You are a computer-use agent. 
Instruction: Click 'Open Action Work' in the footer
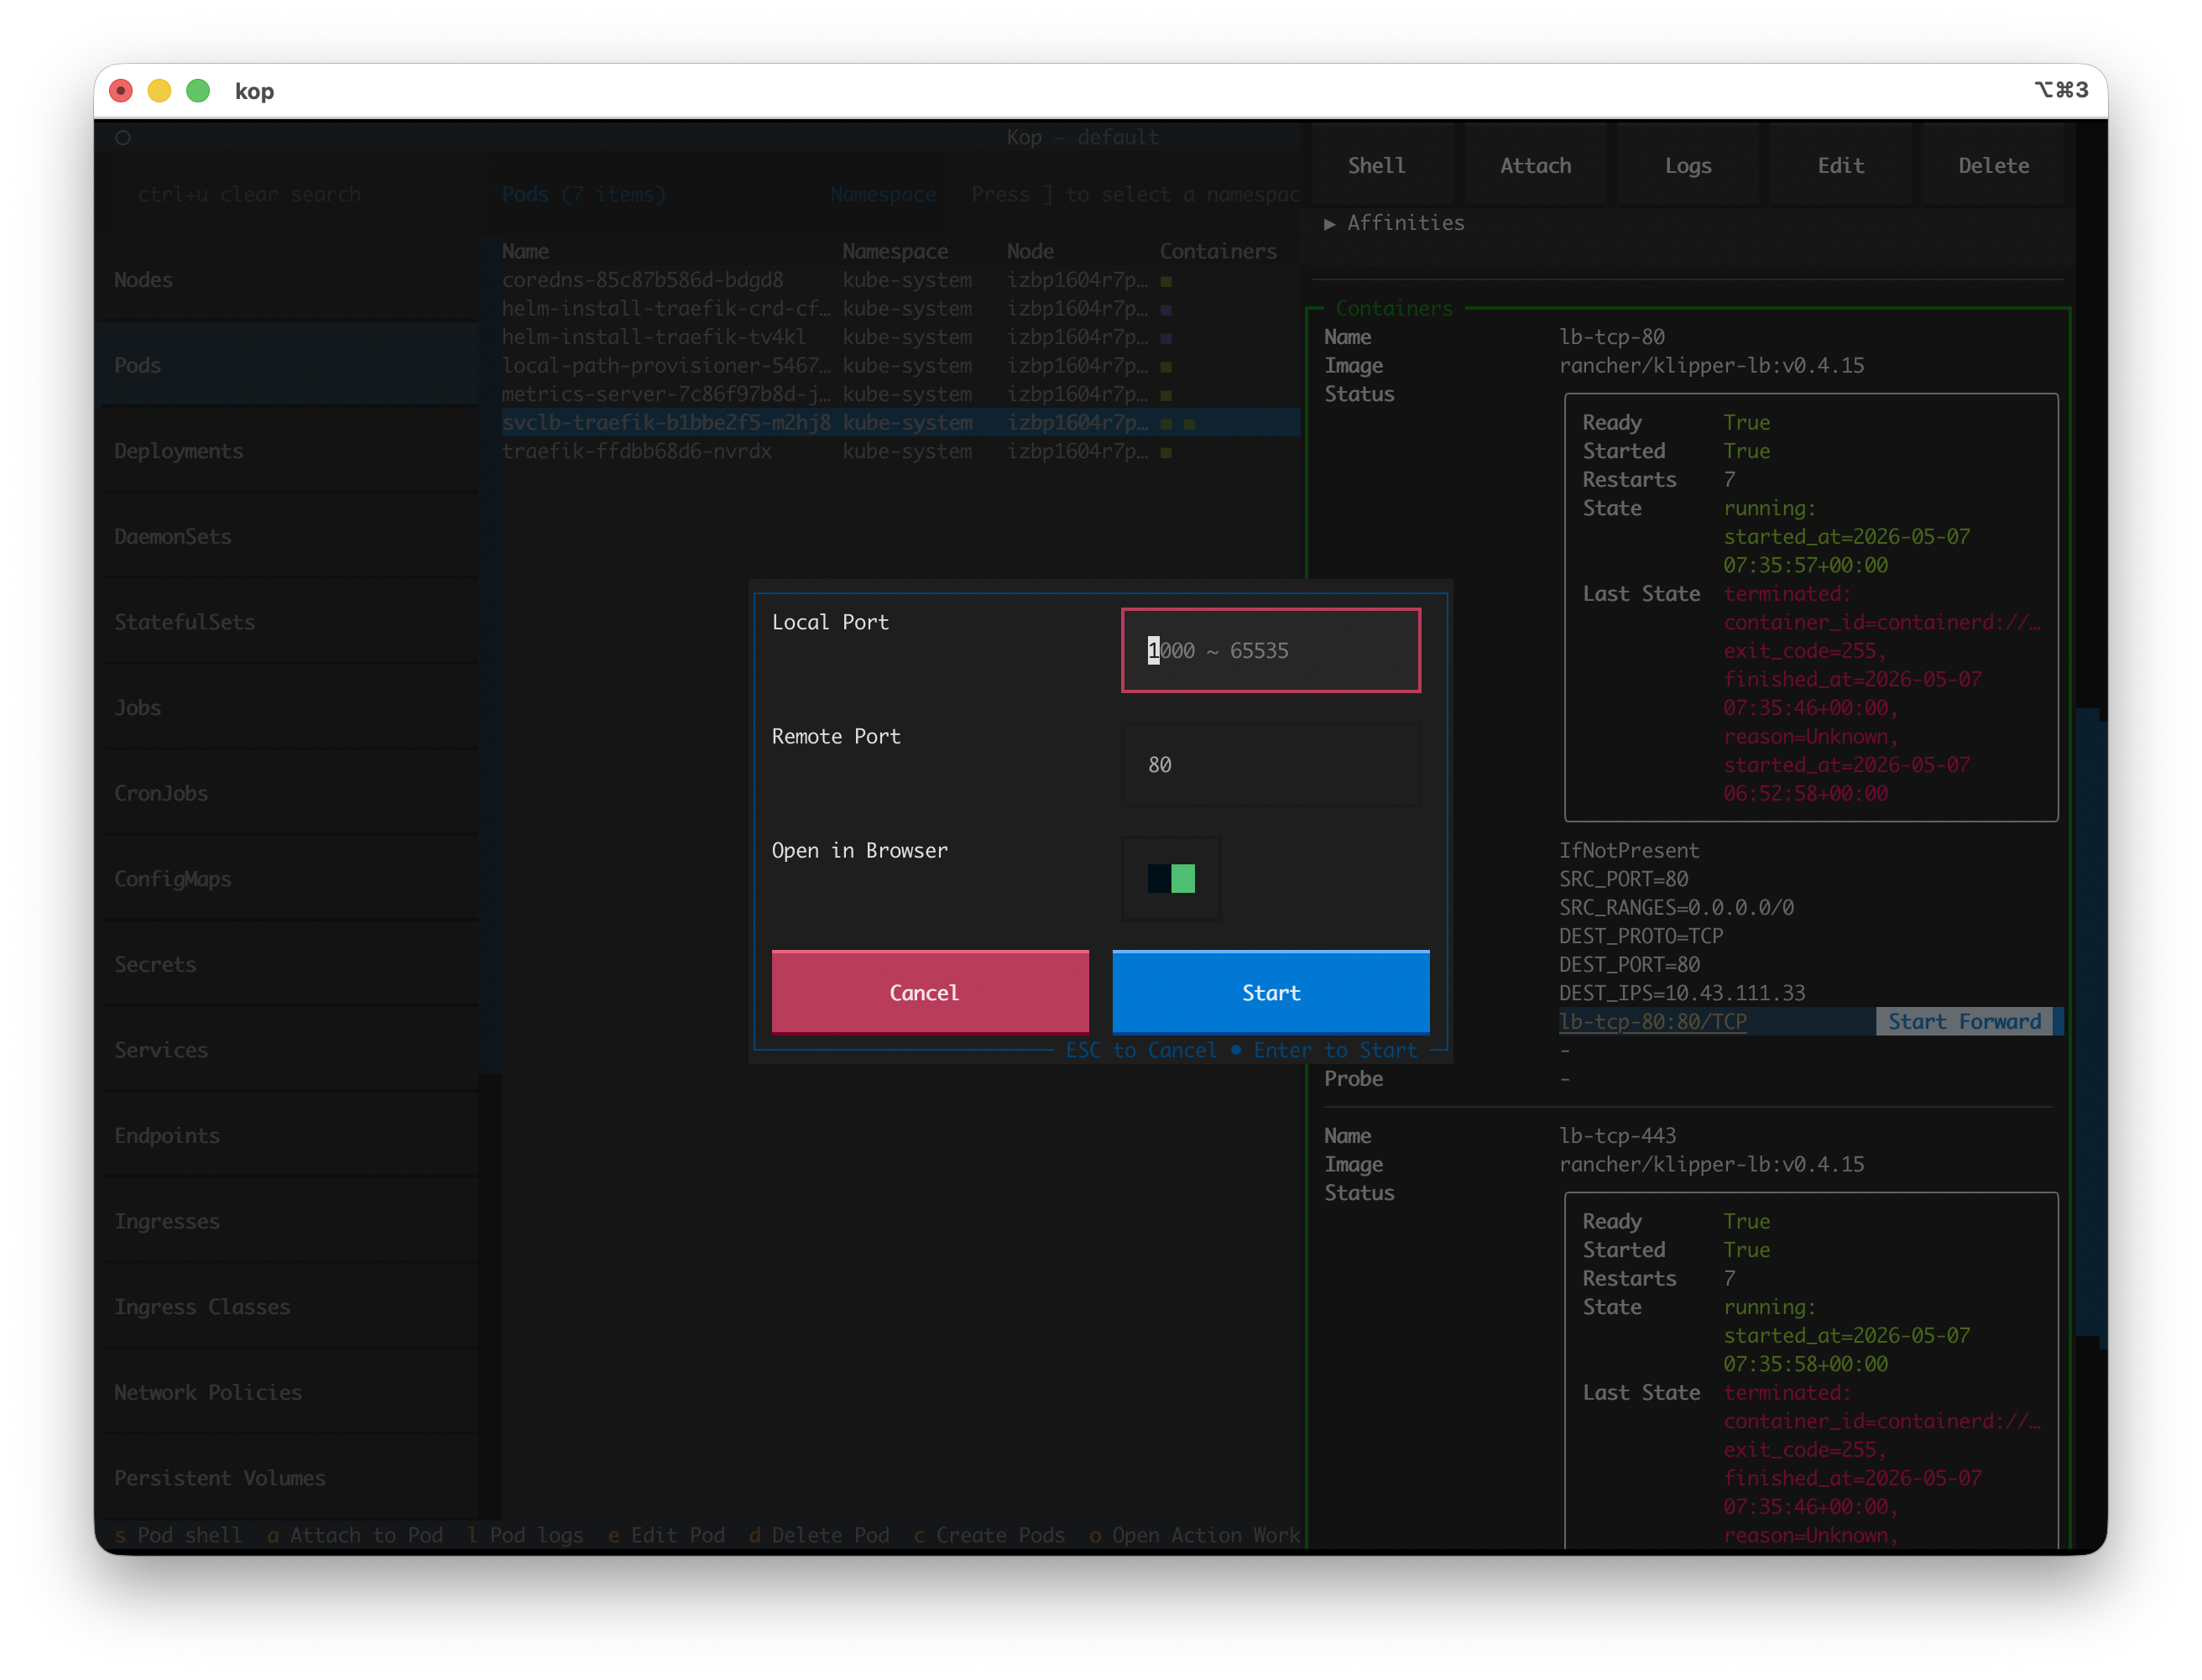click(x=1194, y=1534)
